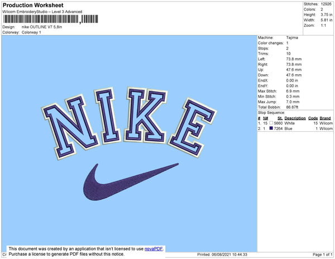
Task: Click the embroidered swoosh logo
Action: click(131, 182)
